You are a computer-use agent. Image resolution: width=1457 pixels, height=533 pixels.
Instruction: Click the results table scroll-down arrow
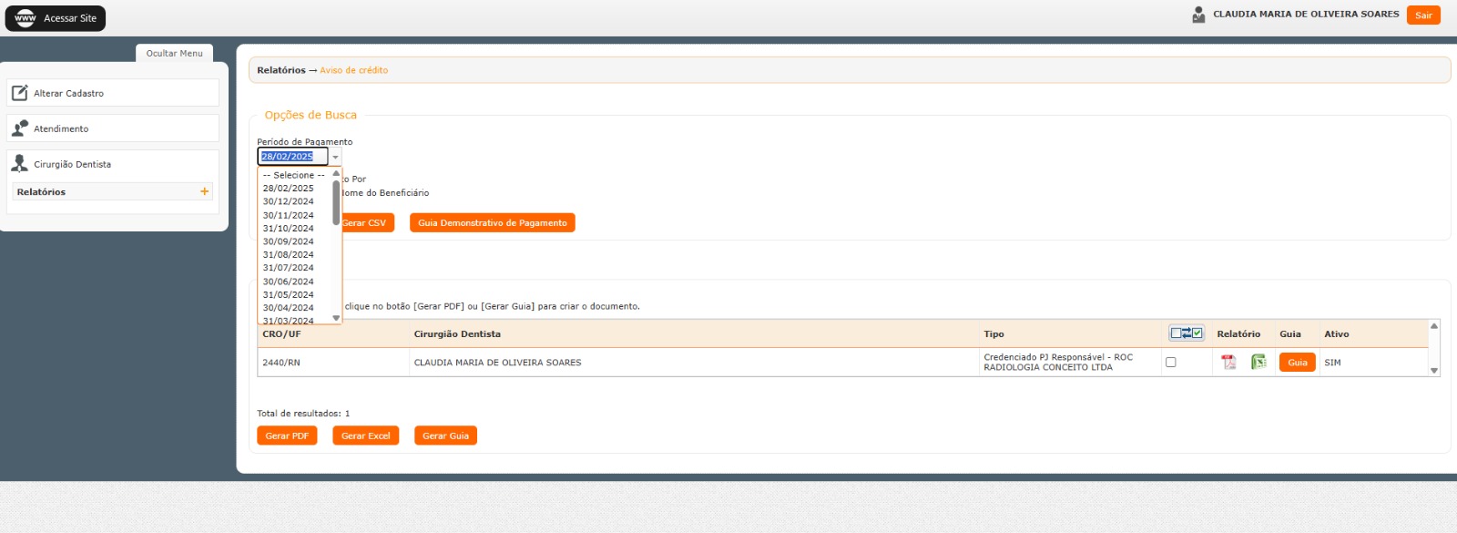point(1434,370)
